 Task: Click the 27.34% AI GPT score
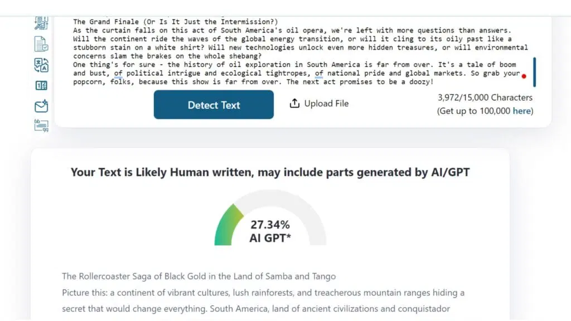click(x=270, y=225)
